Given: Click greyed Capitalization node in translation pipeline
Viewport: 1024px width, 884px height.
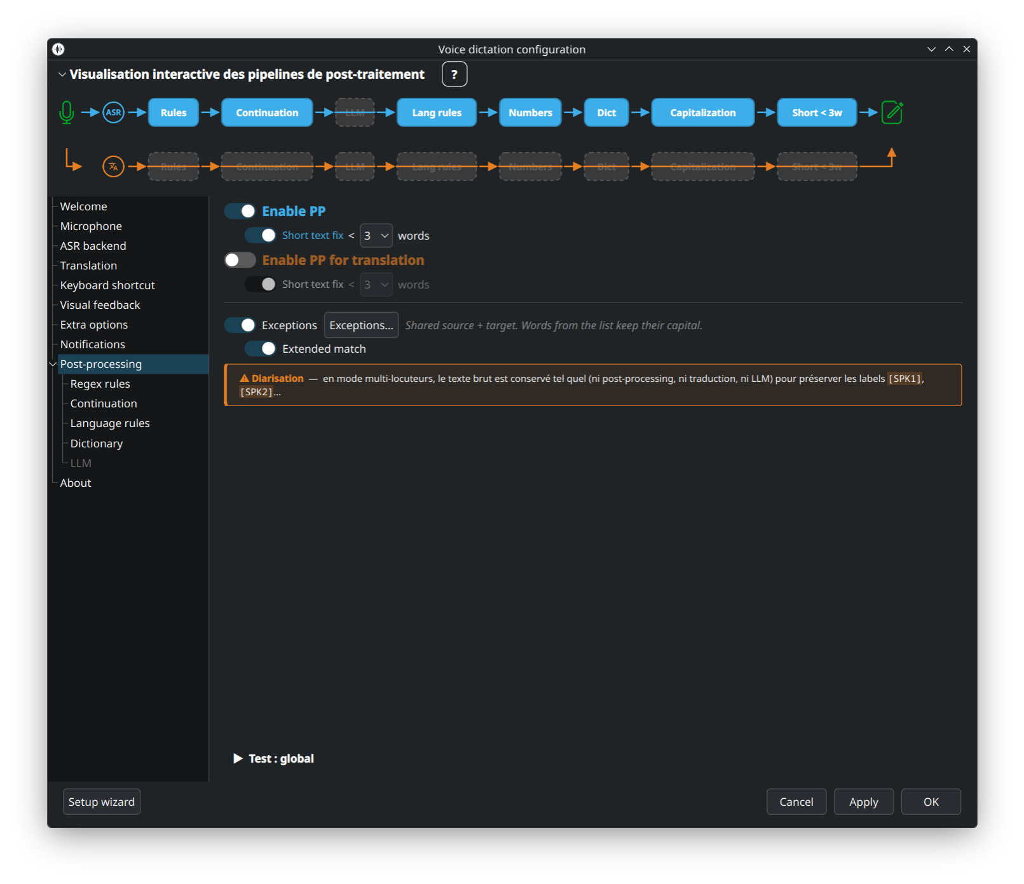Looking at the screenshot, I should [703, 167].
